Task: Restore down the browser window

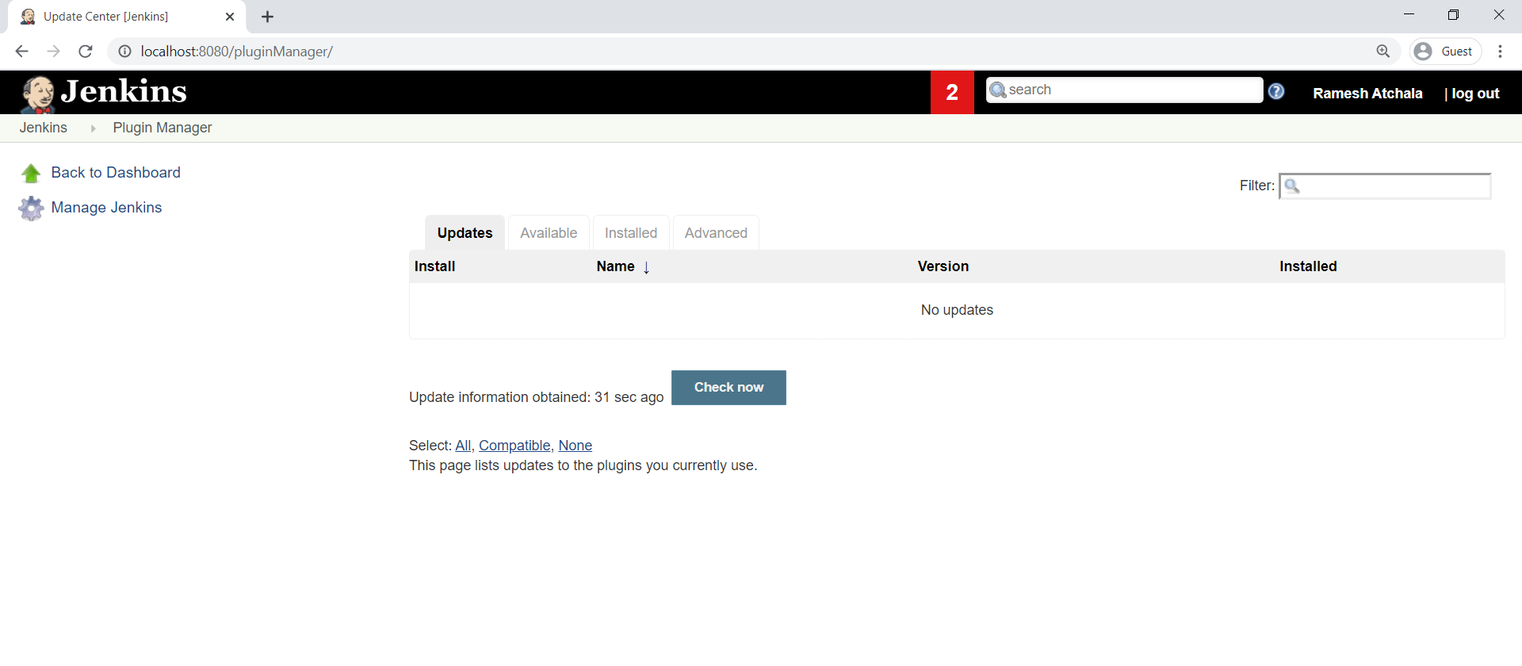Action: [1453, 15]
